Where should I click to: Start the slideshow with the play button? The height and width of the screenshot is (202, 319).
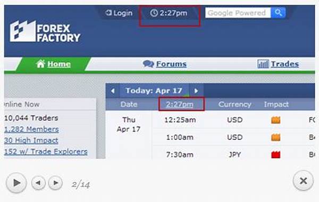click(16, 183)
